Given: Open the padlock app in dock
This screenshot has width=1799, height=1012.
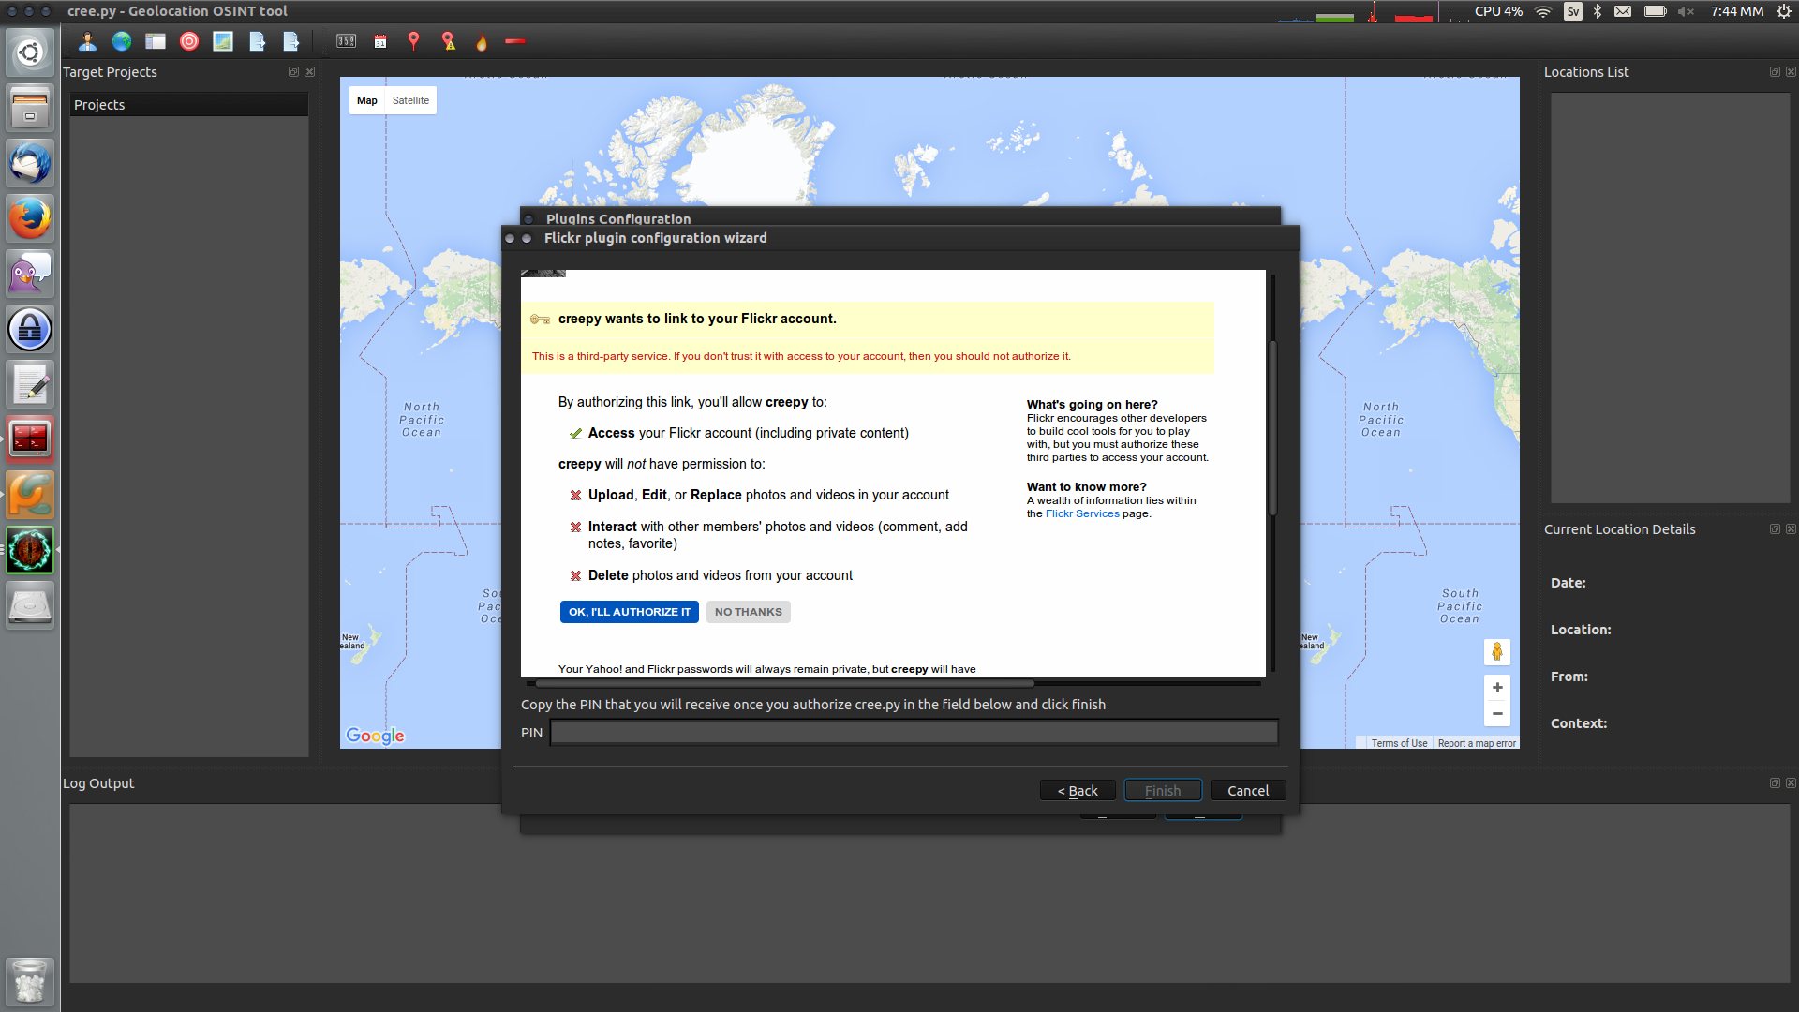Looking at the screenshot, I should pyautogui.click(x=30, y=329).
